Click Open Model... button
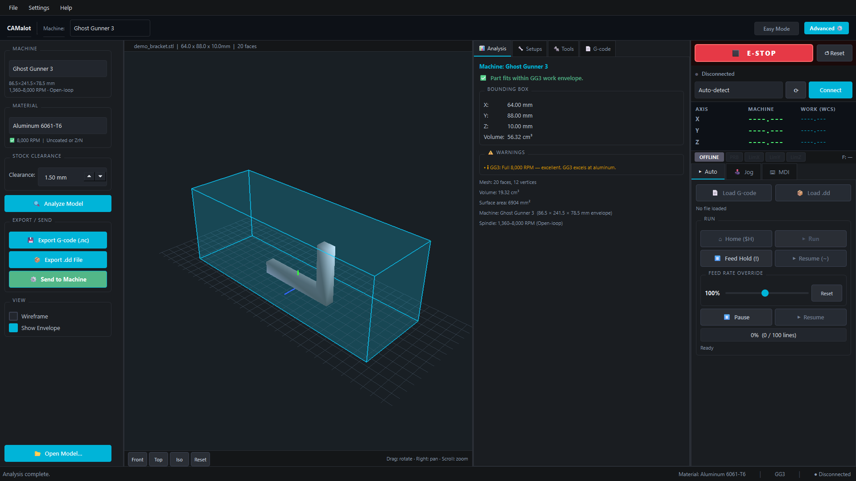This screenshot has width=856, height=481. click(x=58, y=453)
